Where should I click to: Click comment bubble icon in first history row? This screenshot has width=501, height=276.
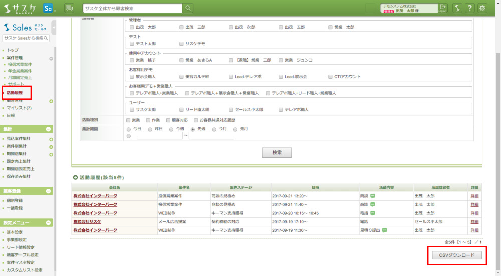(x=373, y=196)
